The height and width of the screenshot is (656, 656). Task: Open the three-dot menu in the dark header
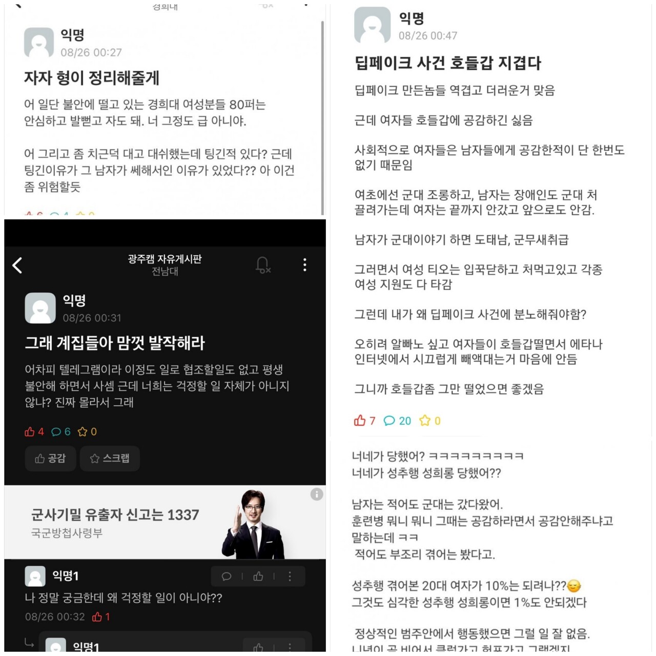click(305, 264)
